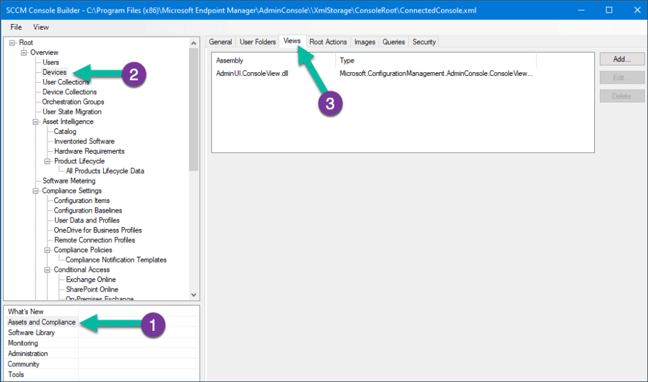Open the Security tab
648x382 pixels.
tap(424, 42)
